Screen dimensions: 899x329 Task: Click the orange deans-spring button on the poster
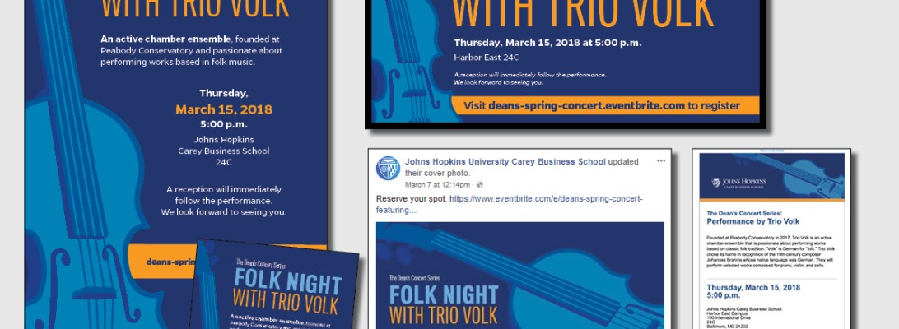(x=163, y=262)
